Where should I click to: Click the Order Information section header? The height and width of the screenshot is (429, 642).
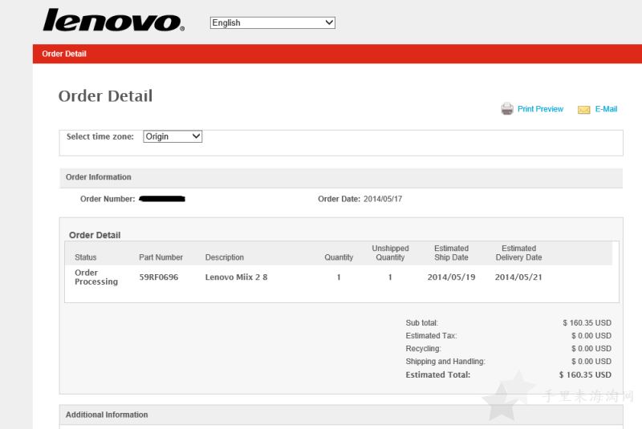tap(341, 177)
